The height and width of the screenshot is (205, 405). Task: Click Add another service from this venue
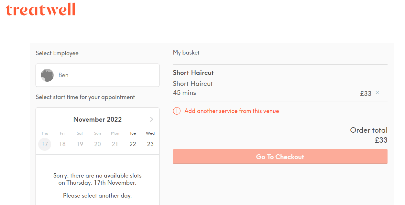click(x=232, y=111)
